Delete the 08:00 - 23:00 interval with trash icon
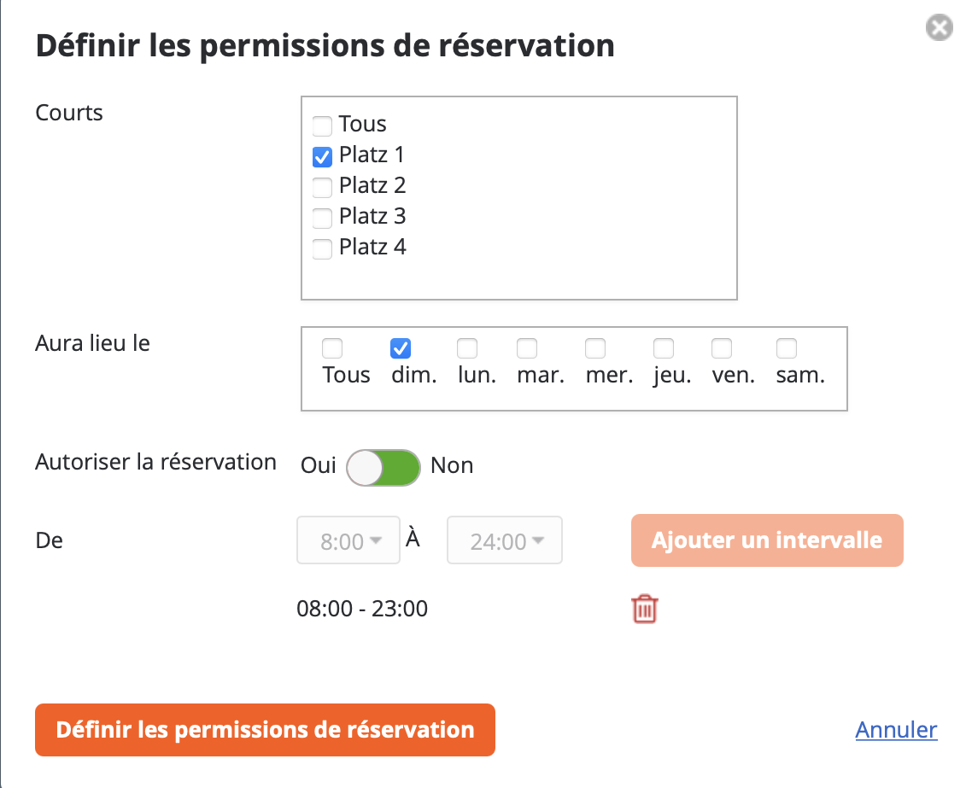This screenshot has height=788, width=966. (645, 610)
